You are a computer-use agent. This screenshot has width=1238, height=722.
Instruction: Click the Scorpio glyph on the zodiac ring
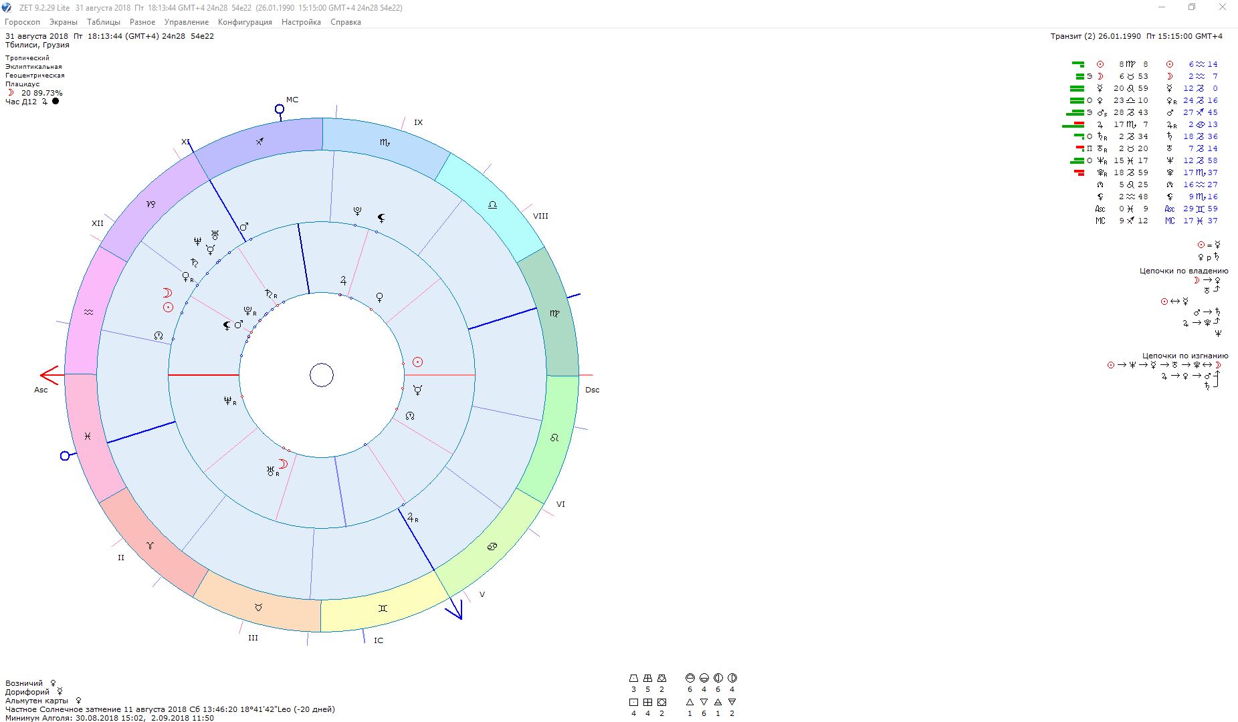click(385, 142)
